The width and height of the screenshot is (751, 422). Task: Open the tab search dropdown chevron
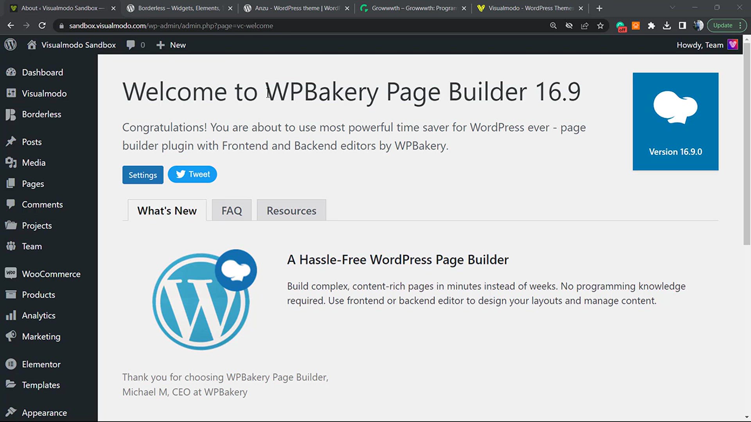(672, 7)
